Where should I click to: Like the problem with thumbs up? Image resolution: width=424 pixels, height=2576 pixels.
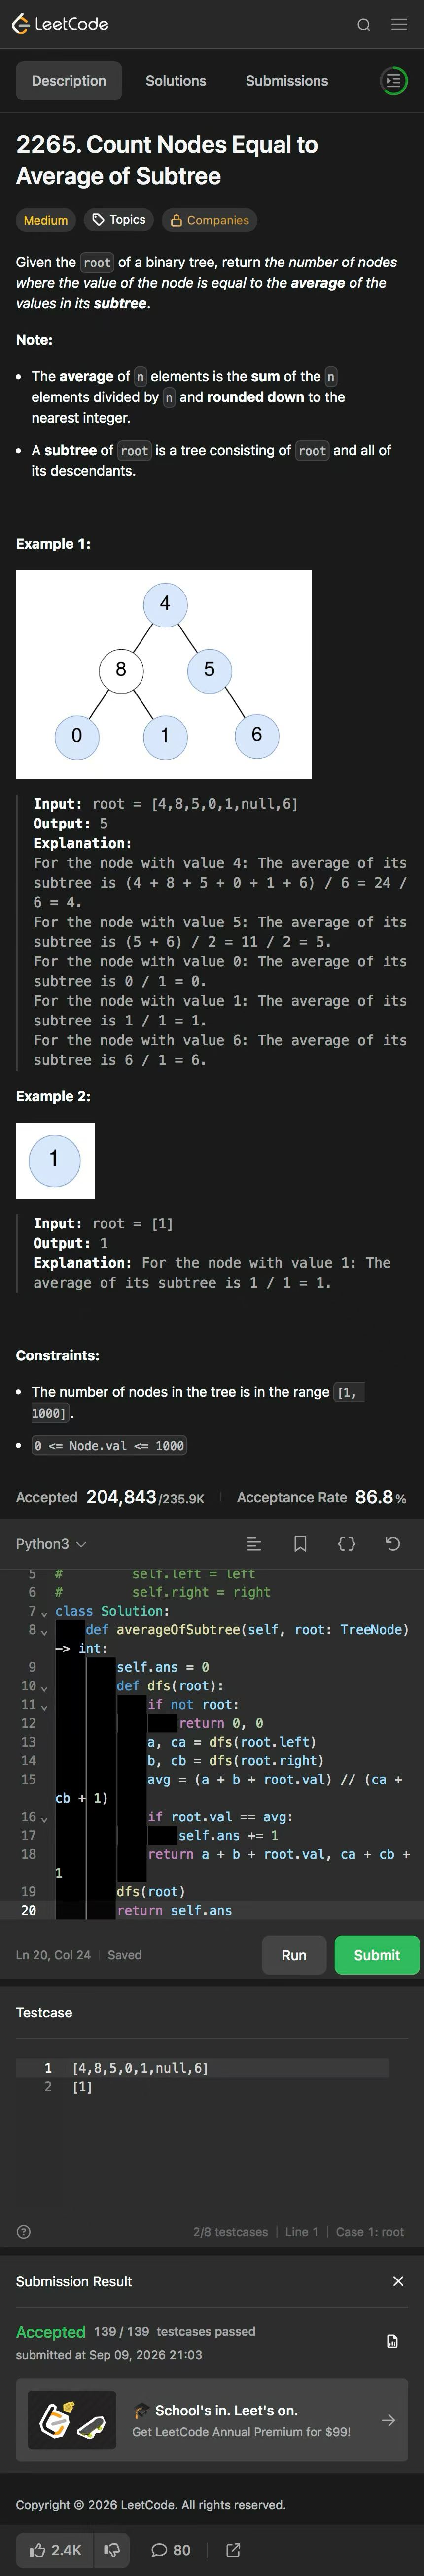coord(55,2550)
